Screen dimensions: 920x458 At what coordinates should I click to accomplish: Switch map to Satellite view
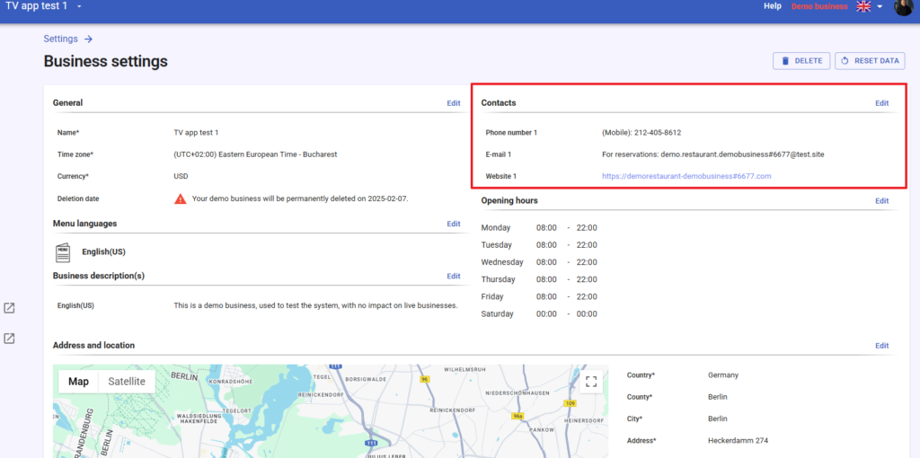[127, 382]
